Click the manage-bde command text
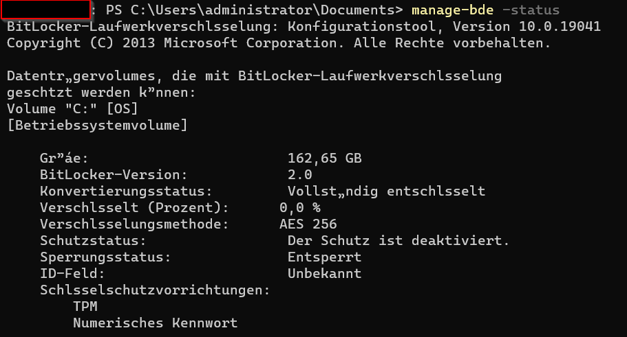The image size is (627, 337). pyautogui.click(x=452, y=10)
